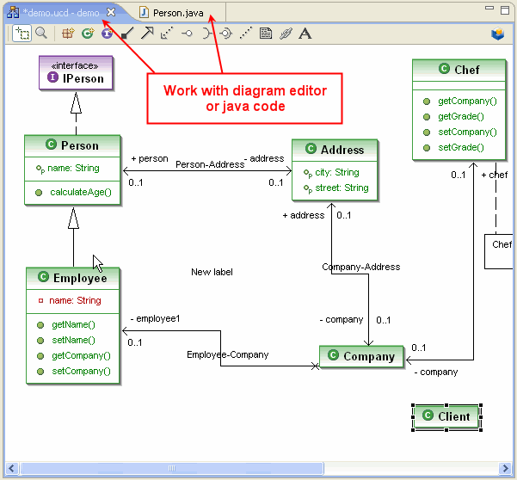Click setName() method in Employee
The width and height of the screenshot is (517, 480).
pos(66,341)
